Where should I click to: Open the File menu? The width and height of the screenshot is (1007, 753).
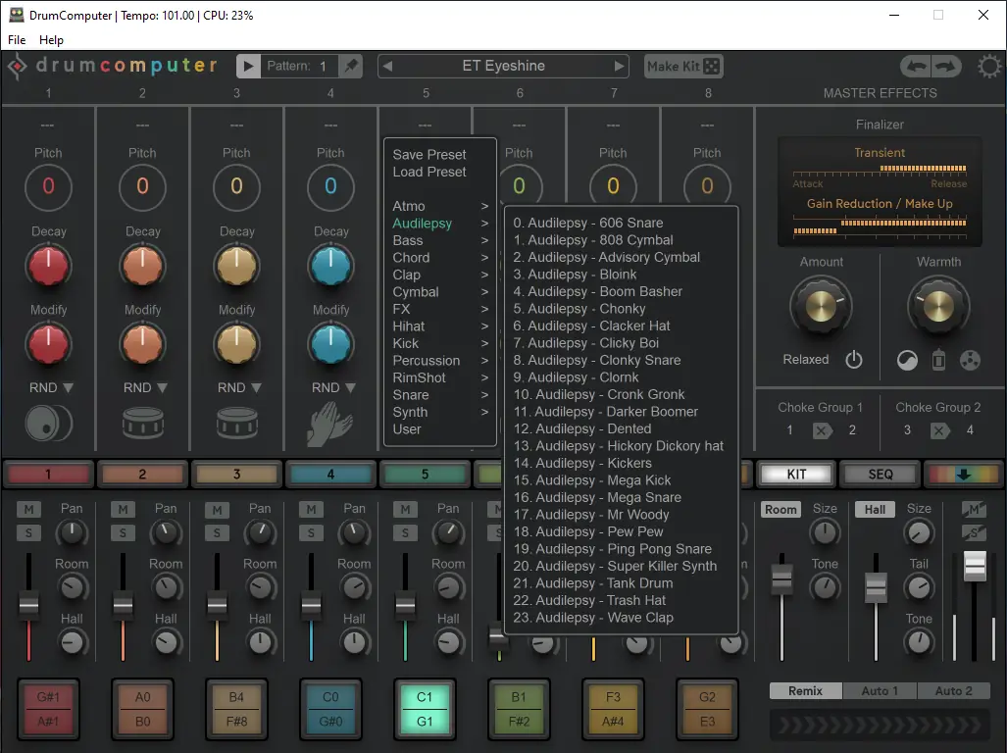(x=17, y=40)
